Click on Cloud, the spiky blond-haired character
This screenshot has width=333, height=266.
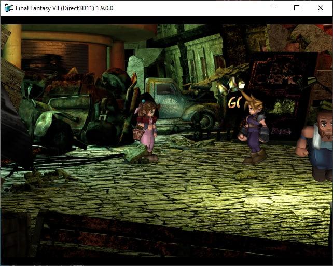[254, 129]
